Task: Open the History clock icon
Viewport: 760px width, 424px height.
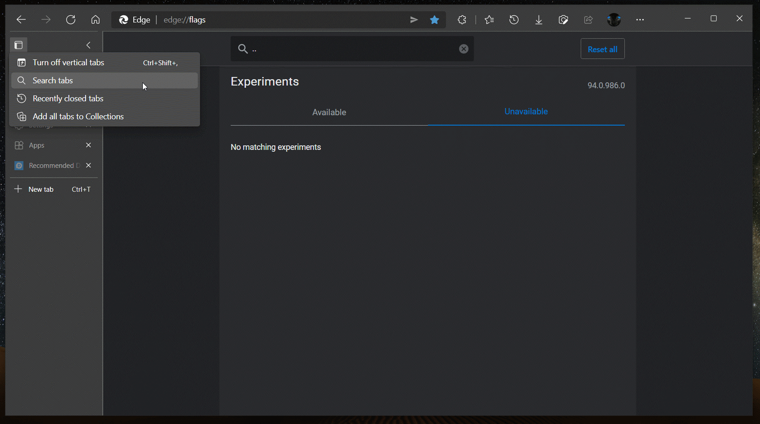Action: tap(514, 20)
